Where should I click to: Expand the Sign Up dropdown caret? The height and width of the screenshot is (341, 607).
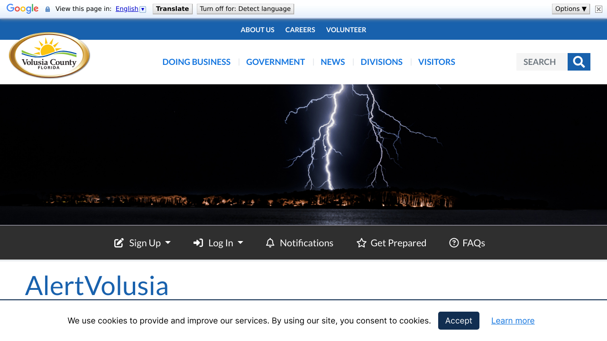pyautogui.click(x=168, y=242)
